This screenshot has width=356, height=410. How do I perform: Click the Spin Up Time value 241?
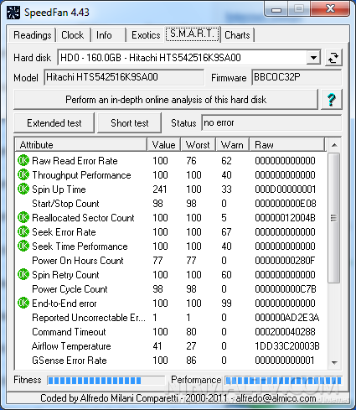click(x=160, y=189)
